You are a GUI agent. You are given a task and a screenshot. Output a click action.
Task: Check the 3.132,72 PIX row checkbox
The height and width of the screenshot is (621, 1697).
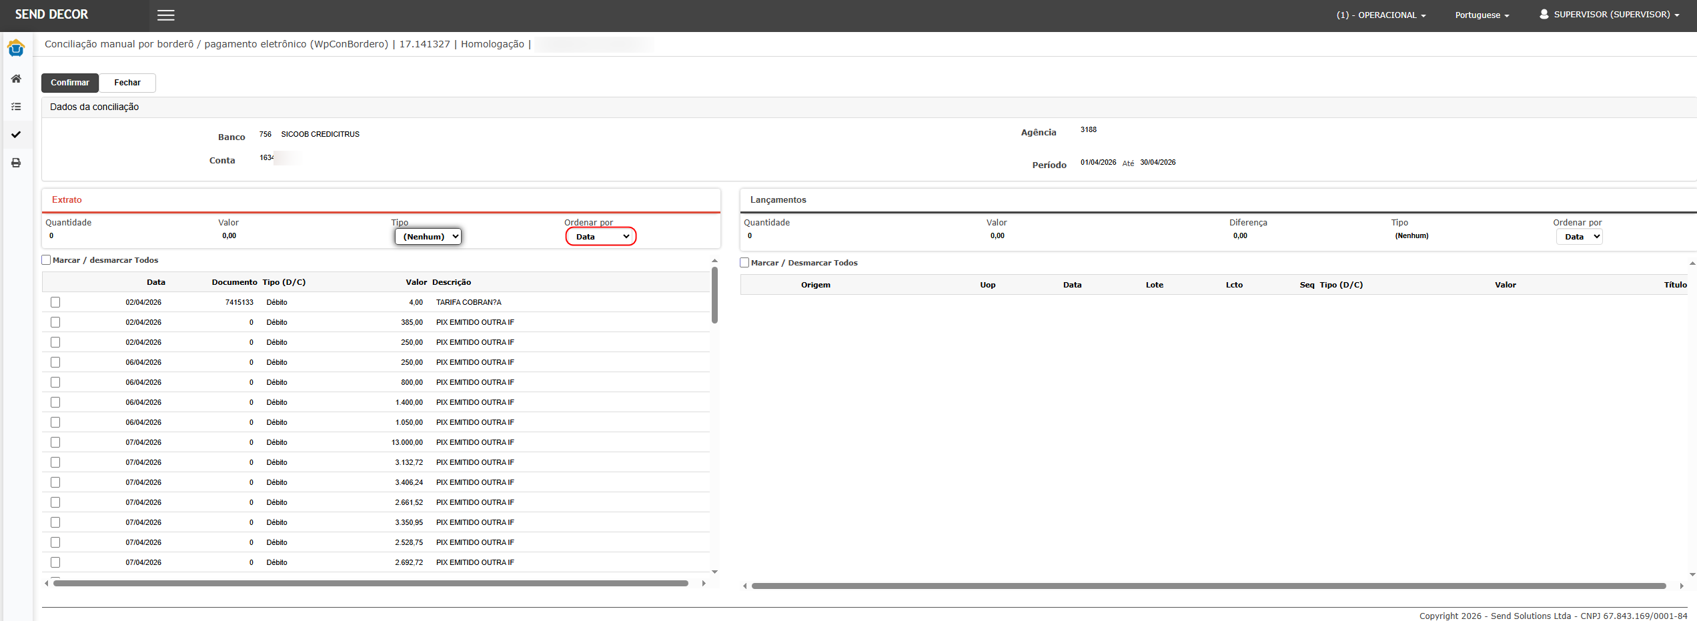(55, 462)
